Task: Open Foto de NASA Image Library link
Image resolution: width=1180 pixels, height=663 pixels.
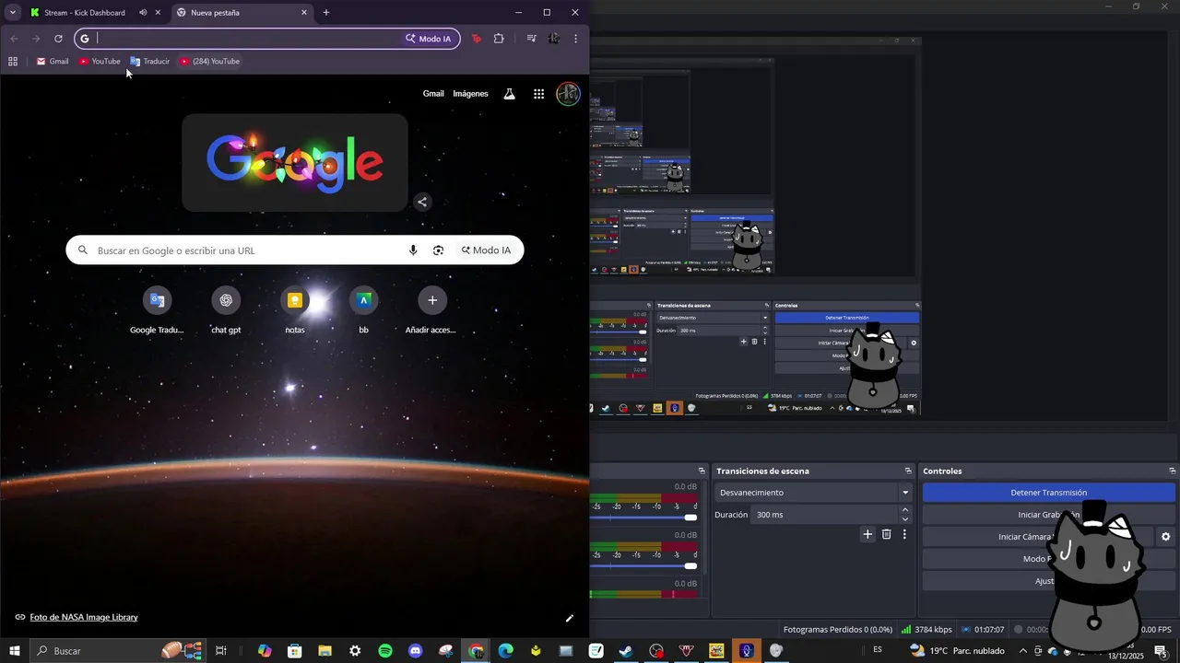Action: [x=84, y=618]
